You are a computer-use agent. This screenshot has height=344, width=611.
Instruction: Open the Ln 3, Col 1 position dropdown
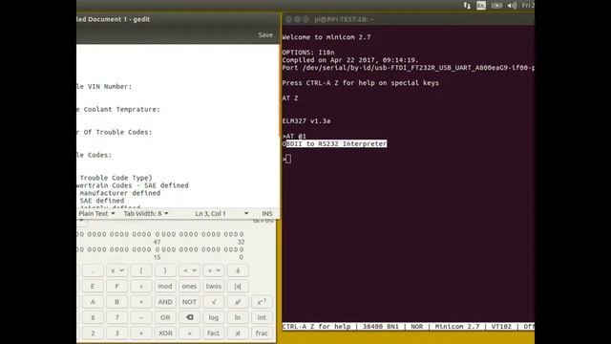point(221,214)
